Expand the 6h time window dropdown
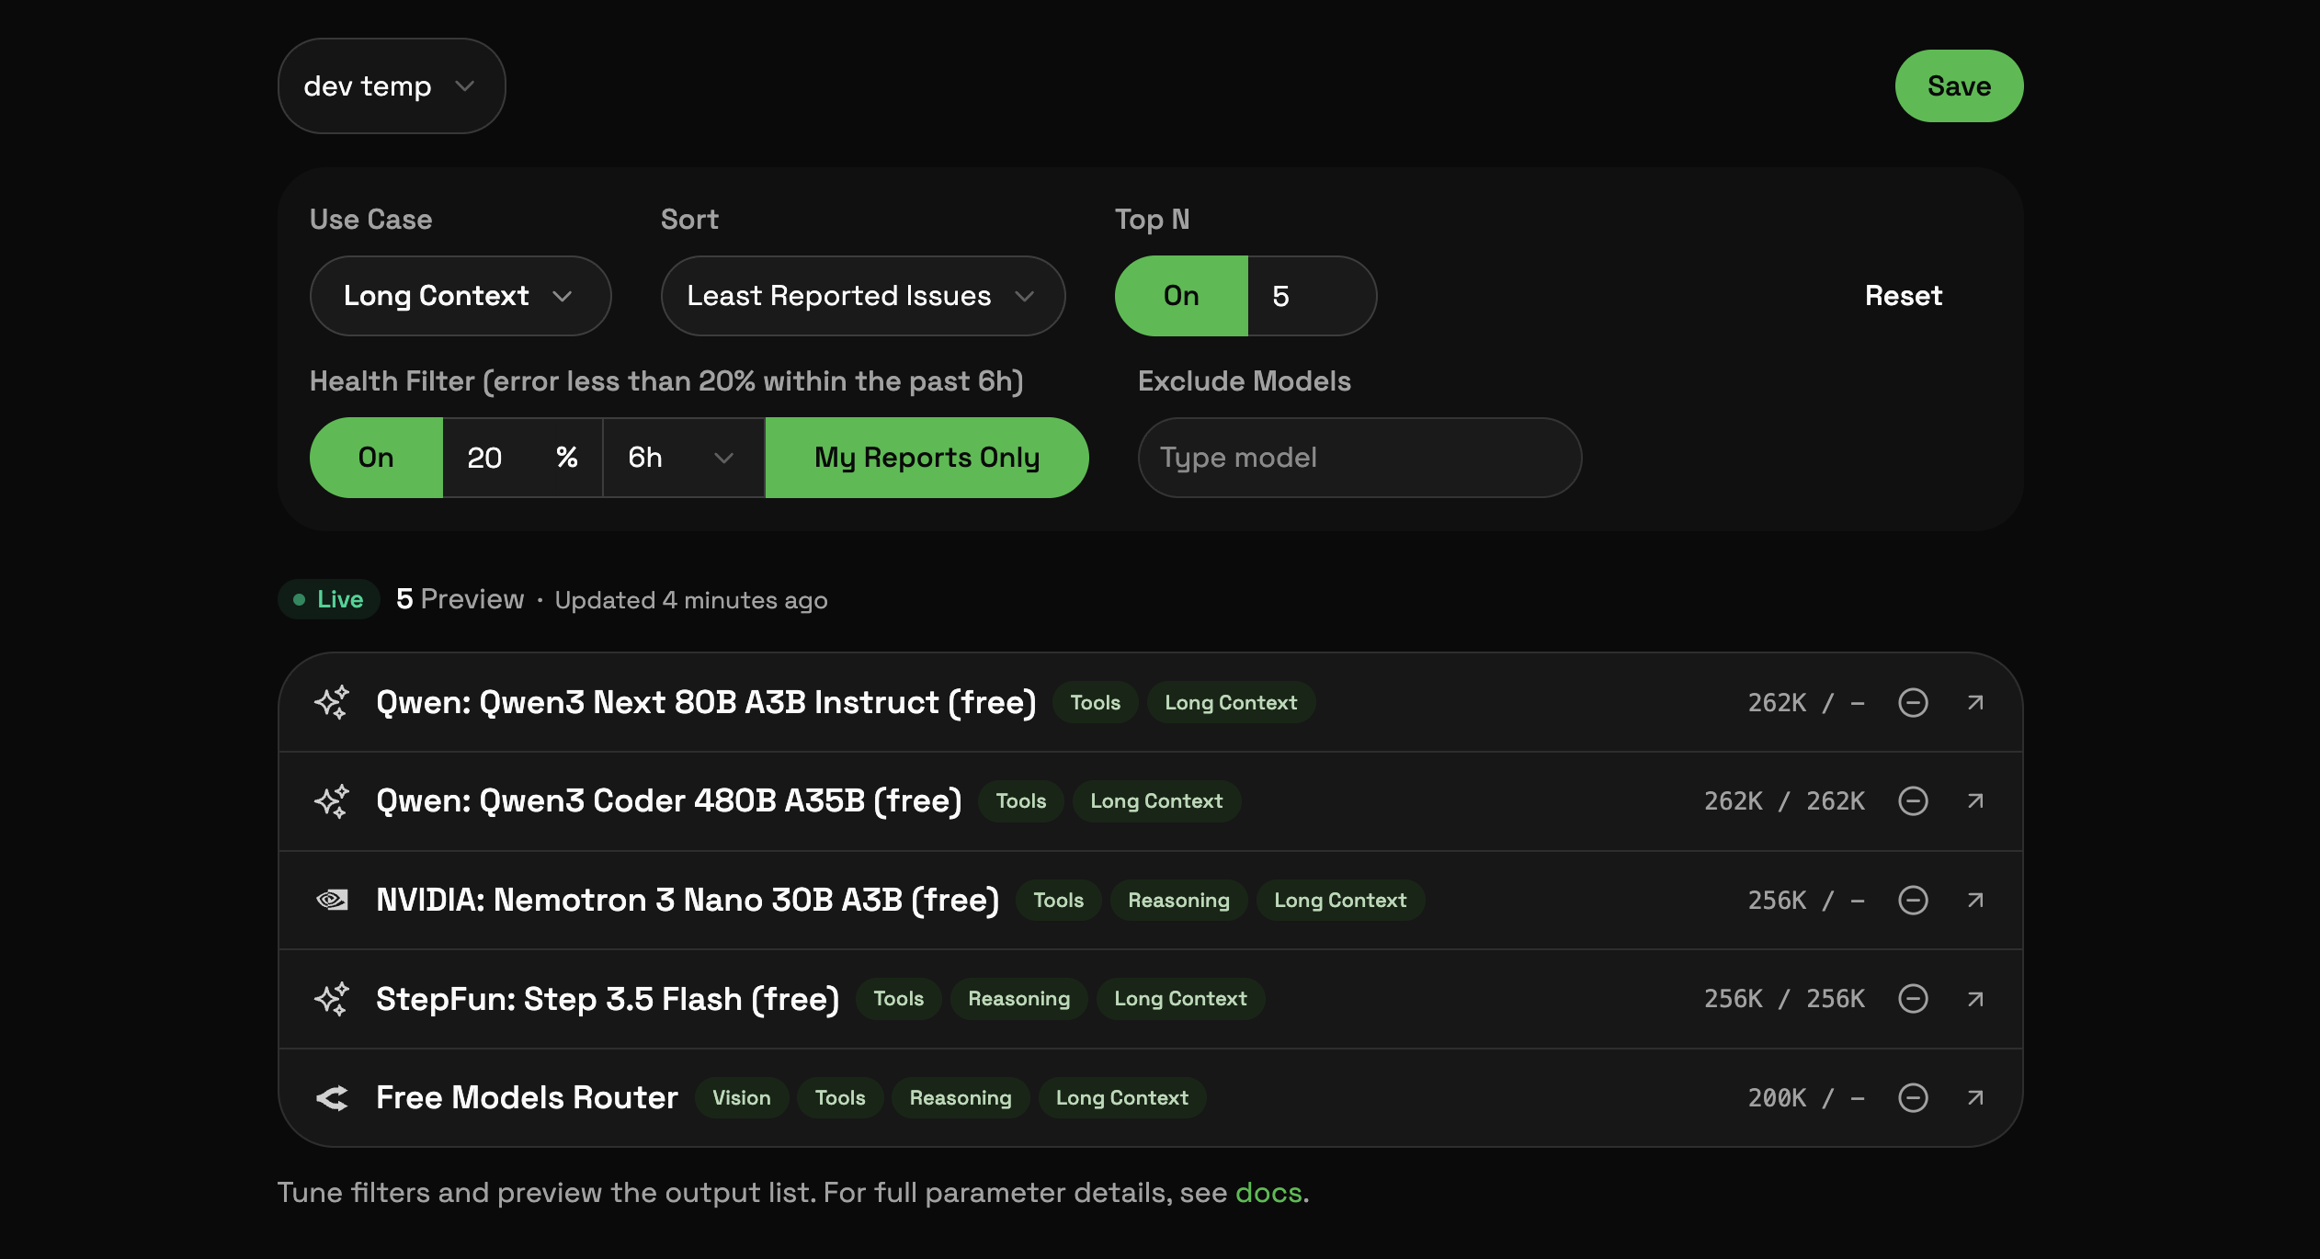Screen dimensions: 2320x1259 pos(682,457)
